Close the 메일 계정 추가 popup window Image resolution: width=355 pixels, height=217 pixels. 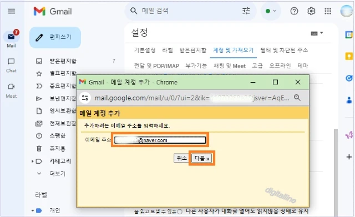click(298, 82)
